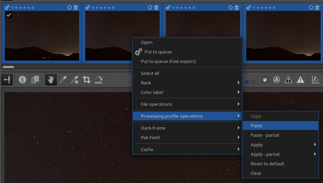Activate the Crop selection tool
Image resolution: width=323 pixels, height=183 pixels.
pos(87,80)
